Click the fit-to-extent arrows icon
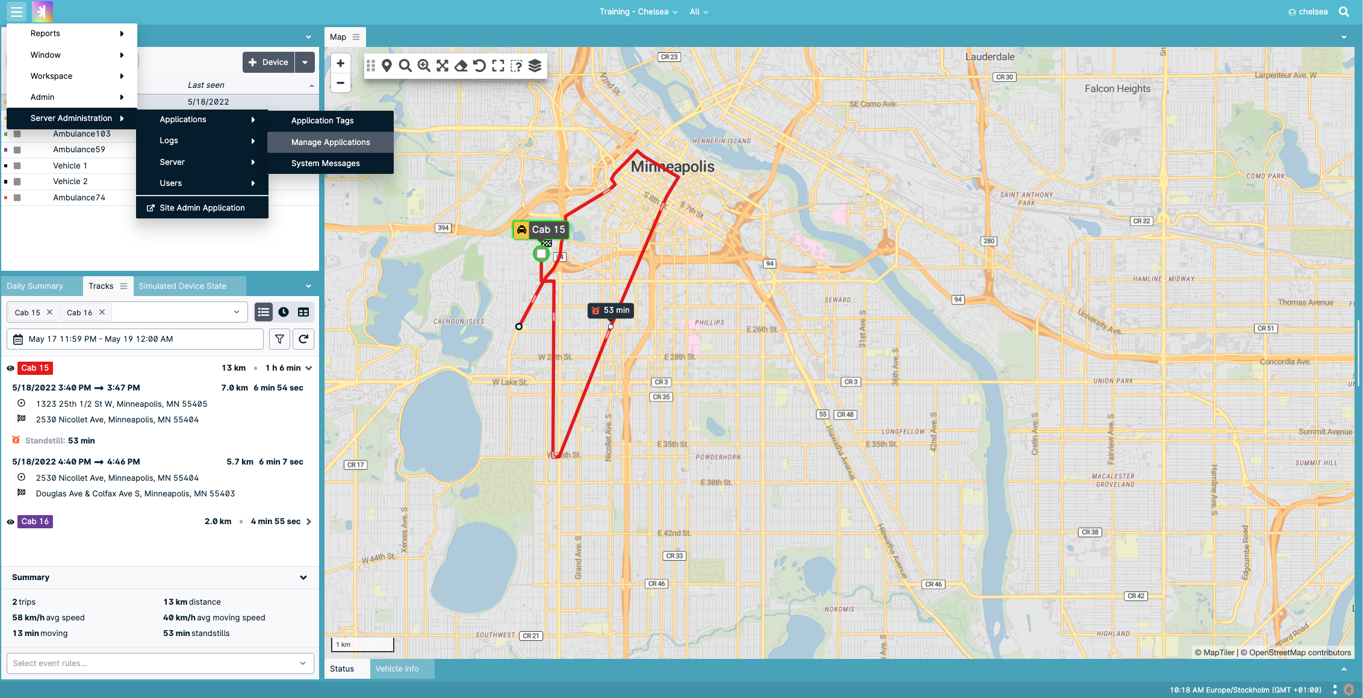The image size is (1363, 698). tap(442, 66)
